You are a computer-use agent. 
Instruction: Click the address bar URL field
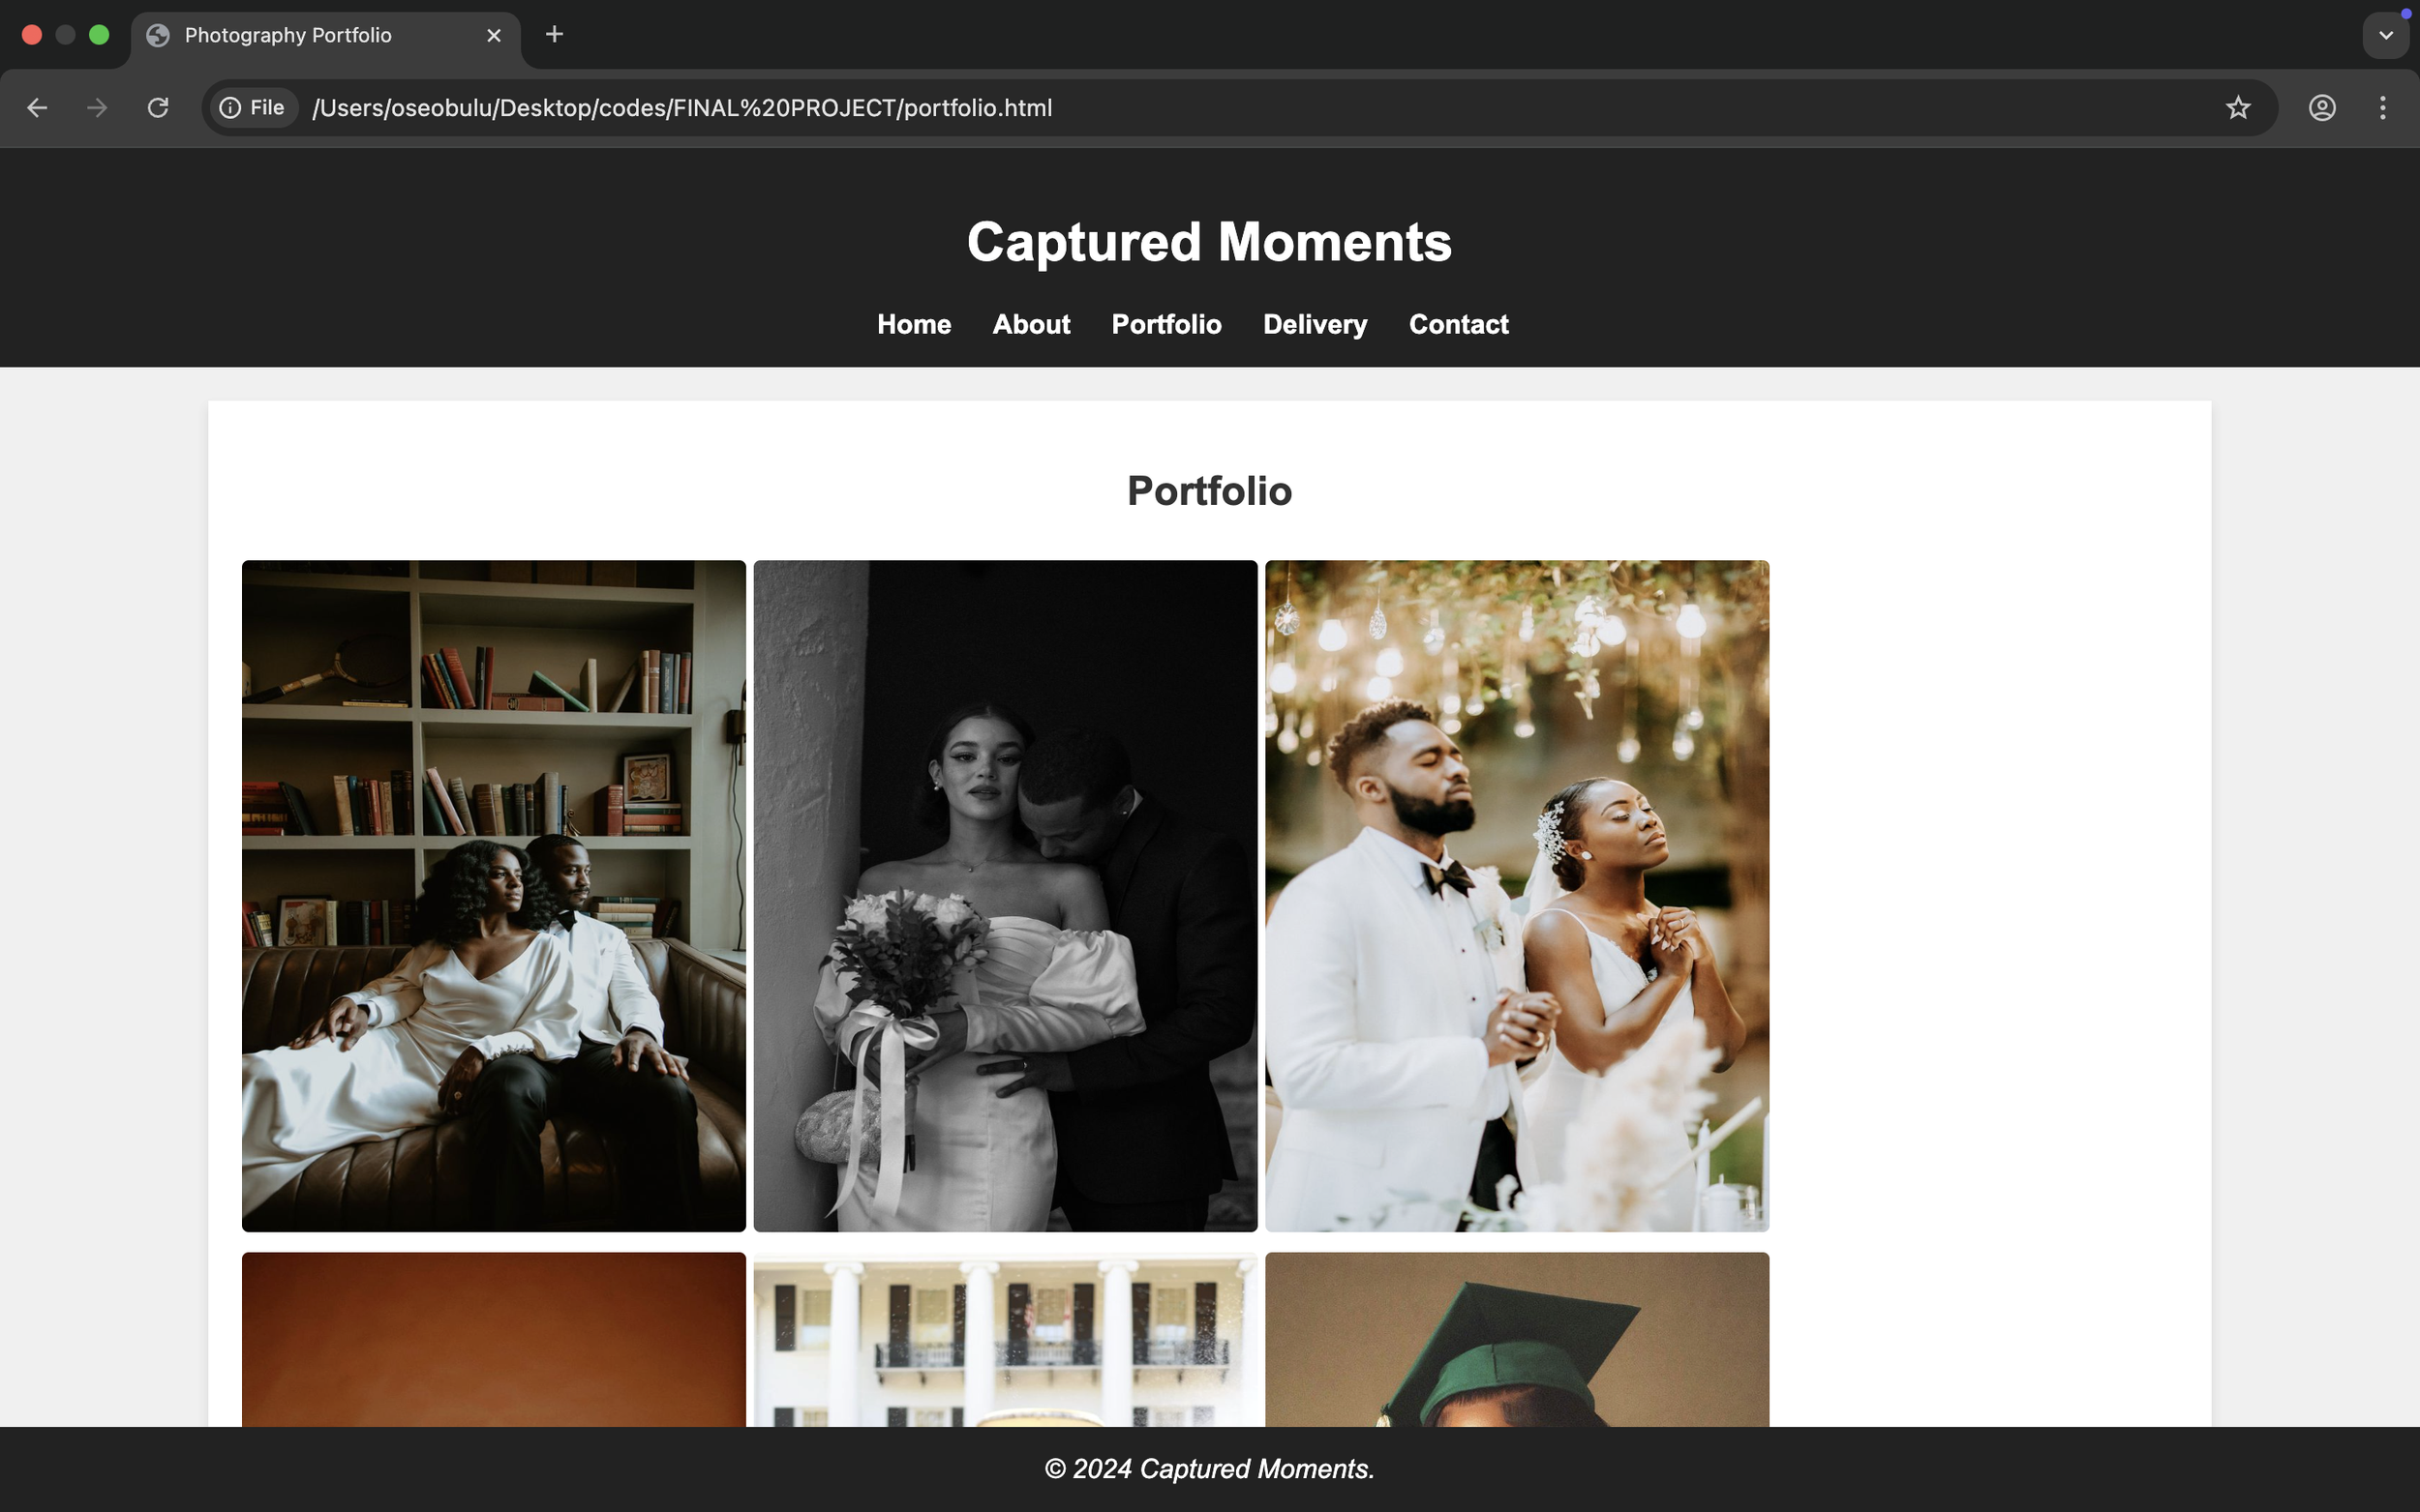pos(1200,108)
